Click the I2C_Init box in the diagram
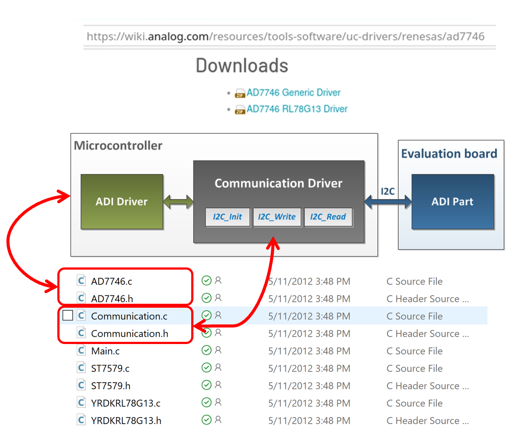This screenshot has height=432, width=512. (x=228, y=217)
